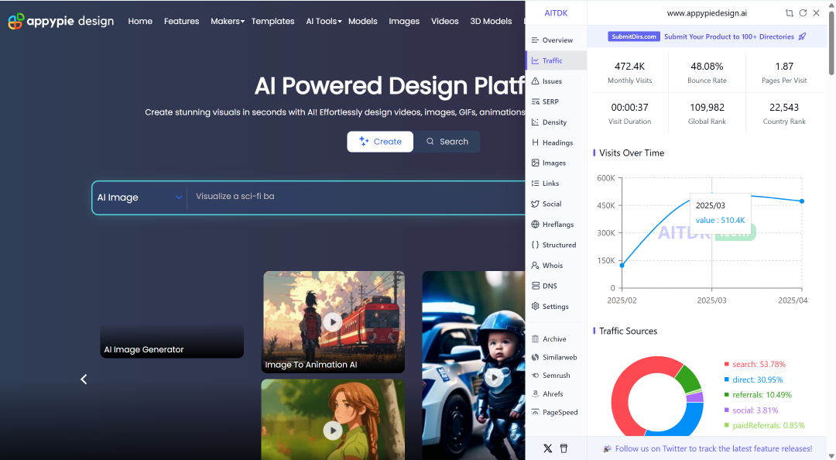Click the Images icon in AITDK sidebar
The image size is (836, 460).
tap(536, 163)
